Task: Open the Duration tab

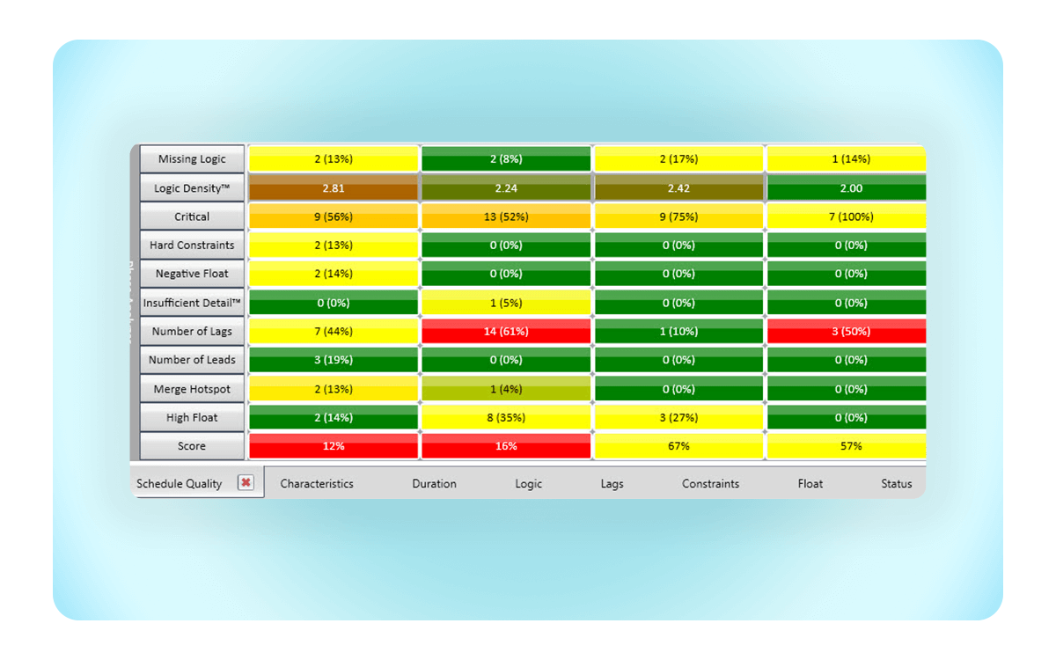Action: coord(434,483)
